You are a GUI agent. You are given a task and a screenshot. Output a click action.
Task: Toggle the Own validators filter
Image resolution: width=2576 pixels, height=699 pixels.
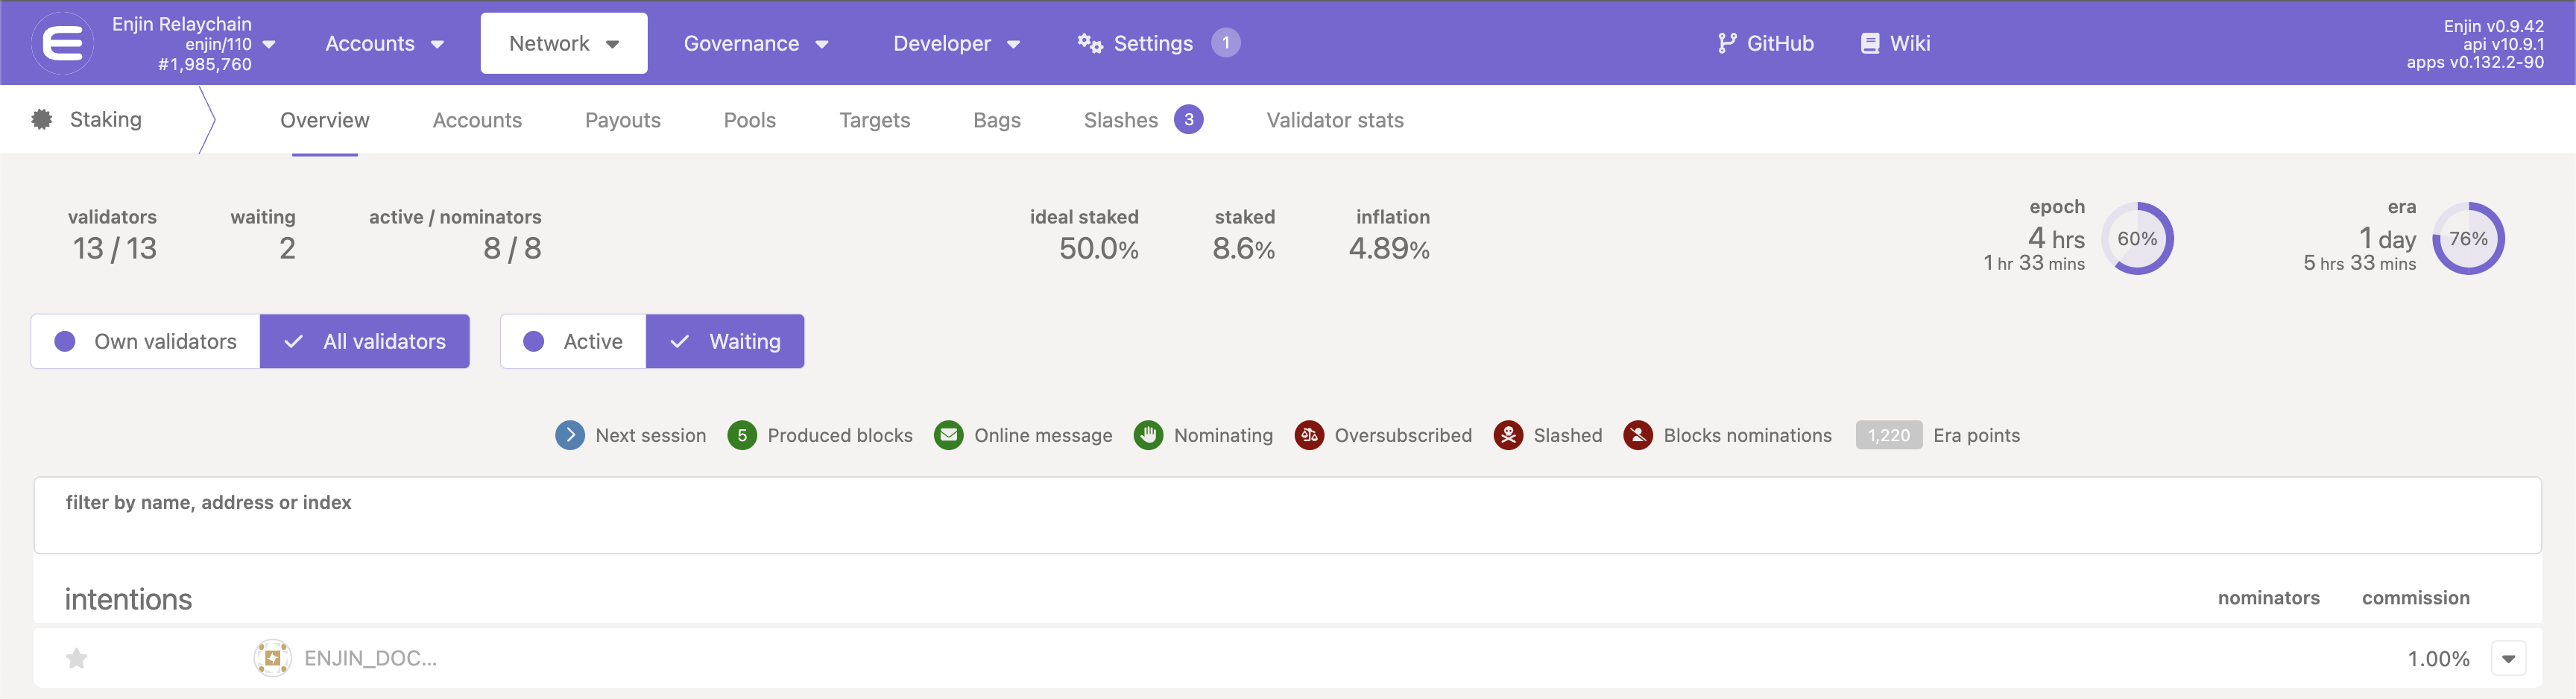[146, 341]
